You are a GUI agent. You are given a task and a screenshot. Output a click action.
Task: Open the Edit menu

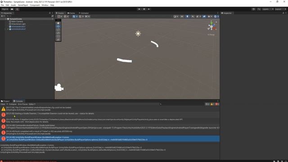click(7, 5)
